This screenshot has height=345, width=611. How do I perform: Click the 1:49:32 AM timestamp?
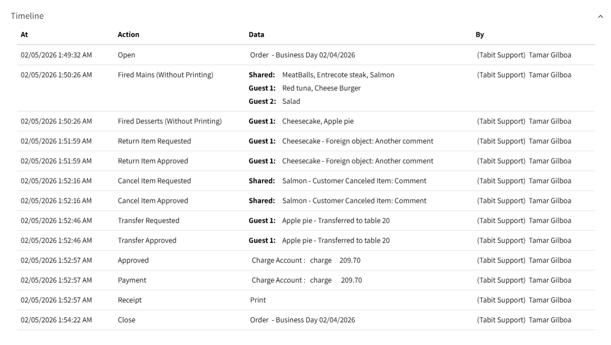point(56,55)
